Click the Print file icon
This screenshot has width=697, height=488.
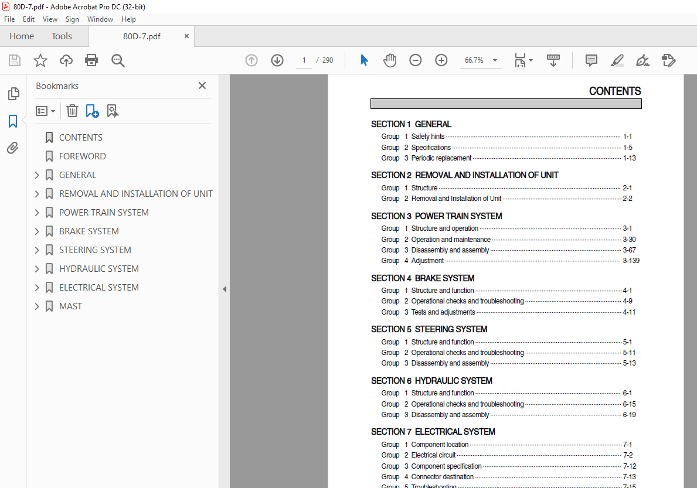tap(91, 60)
